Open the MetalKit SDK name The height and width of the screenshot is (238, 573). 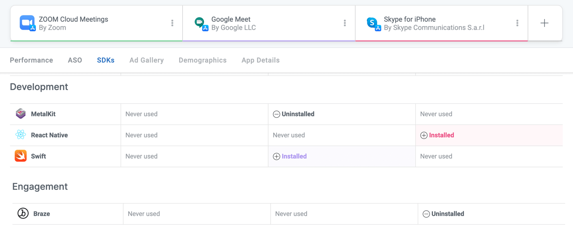[43, 114]
